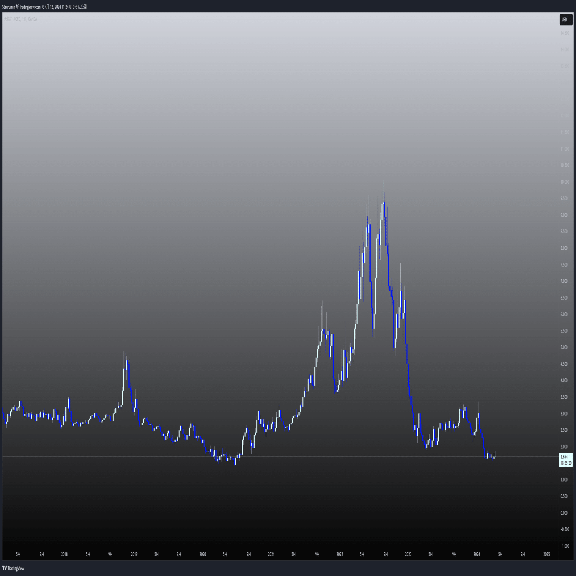The width and height of the screenshot is (576, 576).
Task: Click the published-by header text
Action: point(44,7)
